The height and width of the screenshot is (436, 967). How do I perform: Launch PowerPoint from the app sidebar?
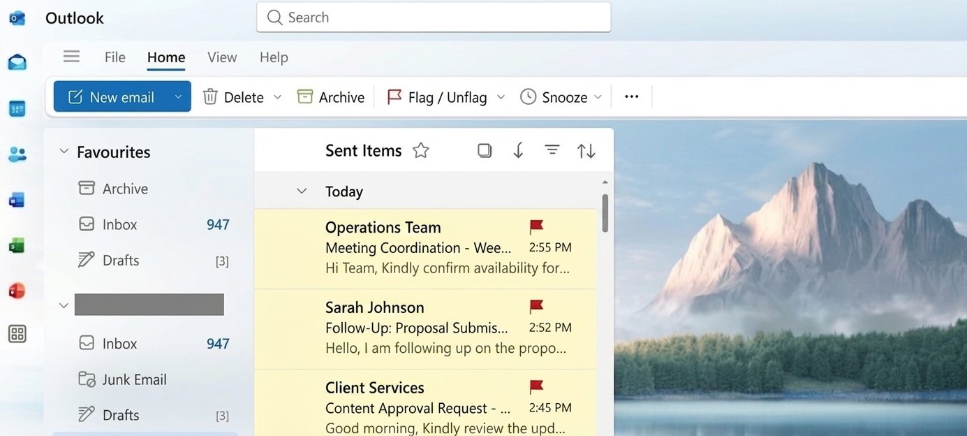coord(17,291)
